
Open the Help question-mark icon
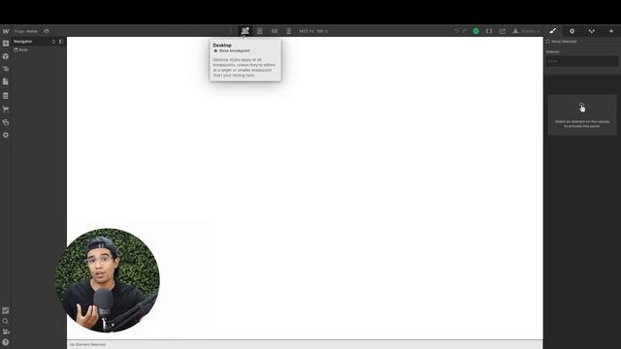click(x=6, y=342)
